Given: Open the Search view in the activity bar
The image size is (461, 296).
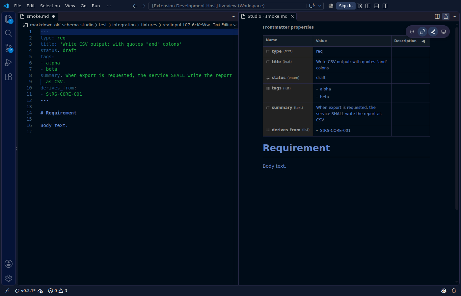Looking at the screenshot, I should pyautogui.click(x=9, y=33).
